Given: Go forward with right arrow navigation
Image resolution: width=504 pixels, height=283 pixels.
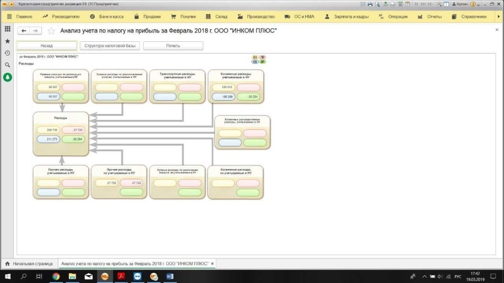Looking at the screenshot, I should click(35, 30).
